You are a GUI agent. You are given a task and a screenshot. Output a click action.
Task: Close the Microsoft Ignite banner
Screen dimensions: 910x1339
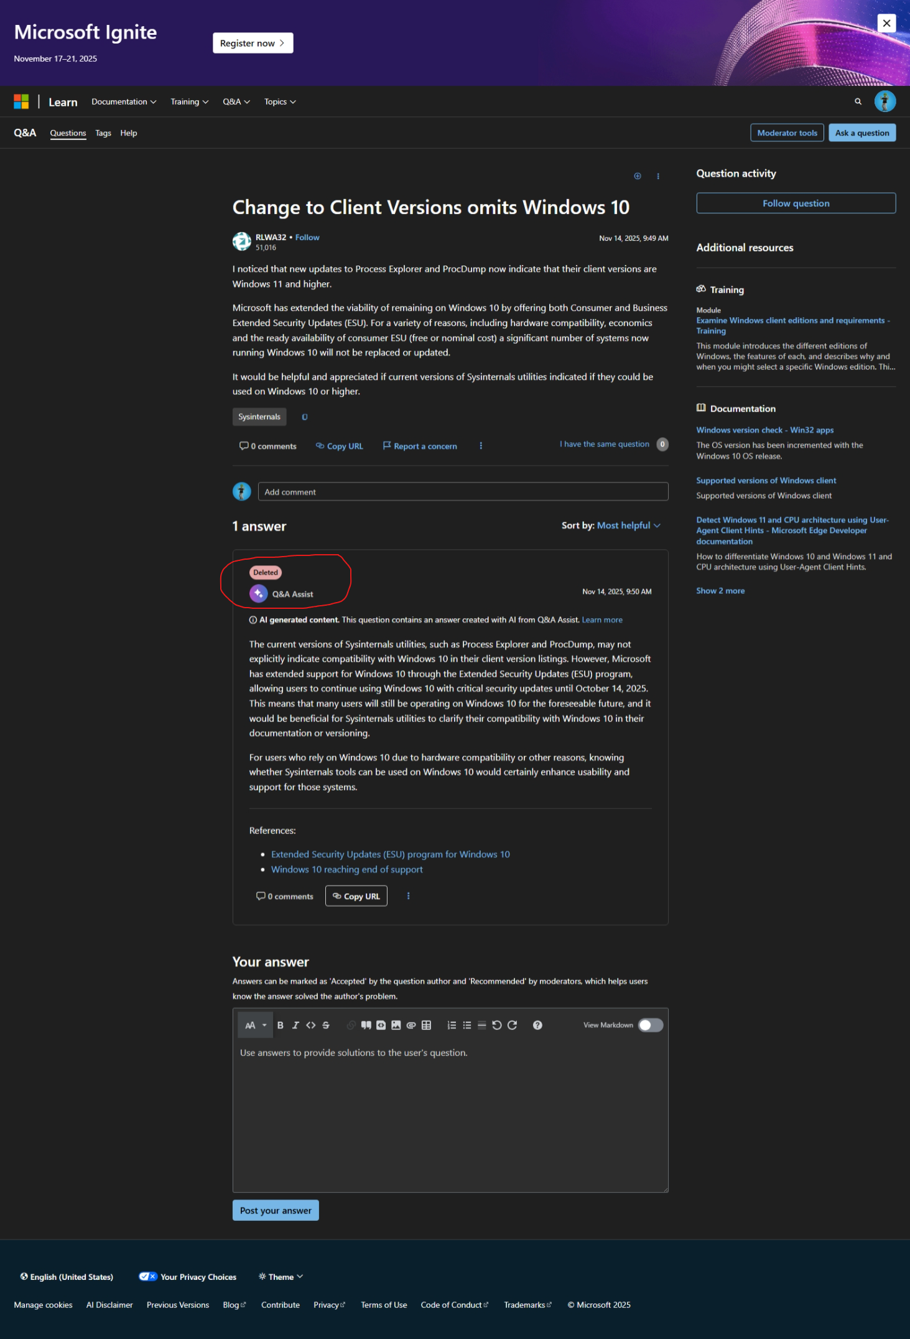886,23
